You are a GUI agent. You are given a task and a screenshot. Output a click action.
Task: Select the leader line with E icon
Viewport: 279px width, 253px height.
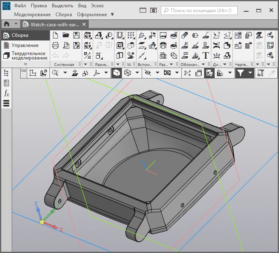coord(185,45)
